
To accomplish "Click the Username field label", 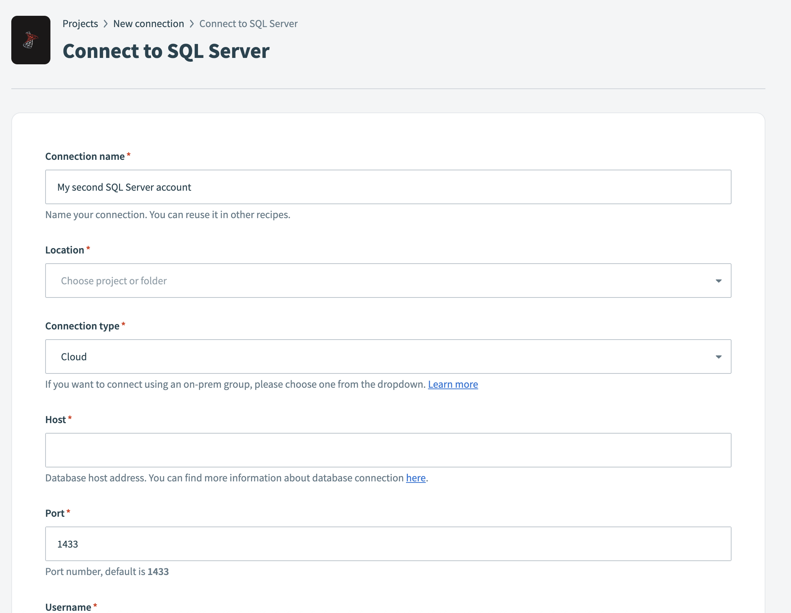I will pyautogui.click(x=68, y=607).
